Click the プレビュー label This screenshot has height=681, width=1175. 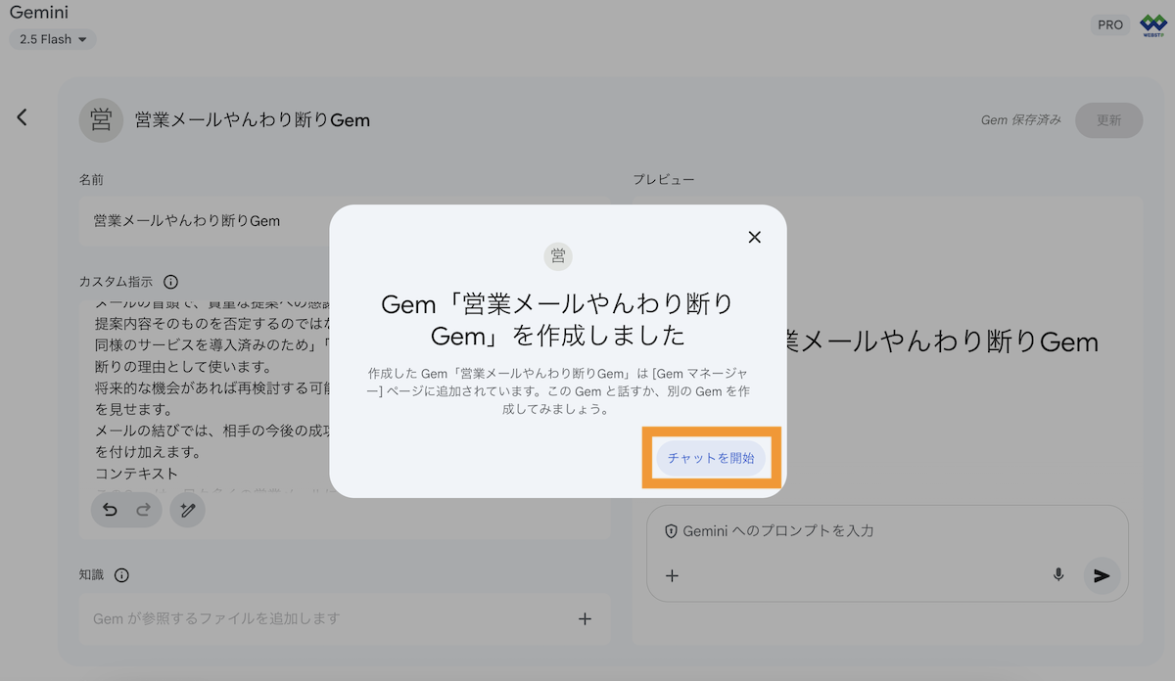pos(664,180)
